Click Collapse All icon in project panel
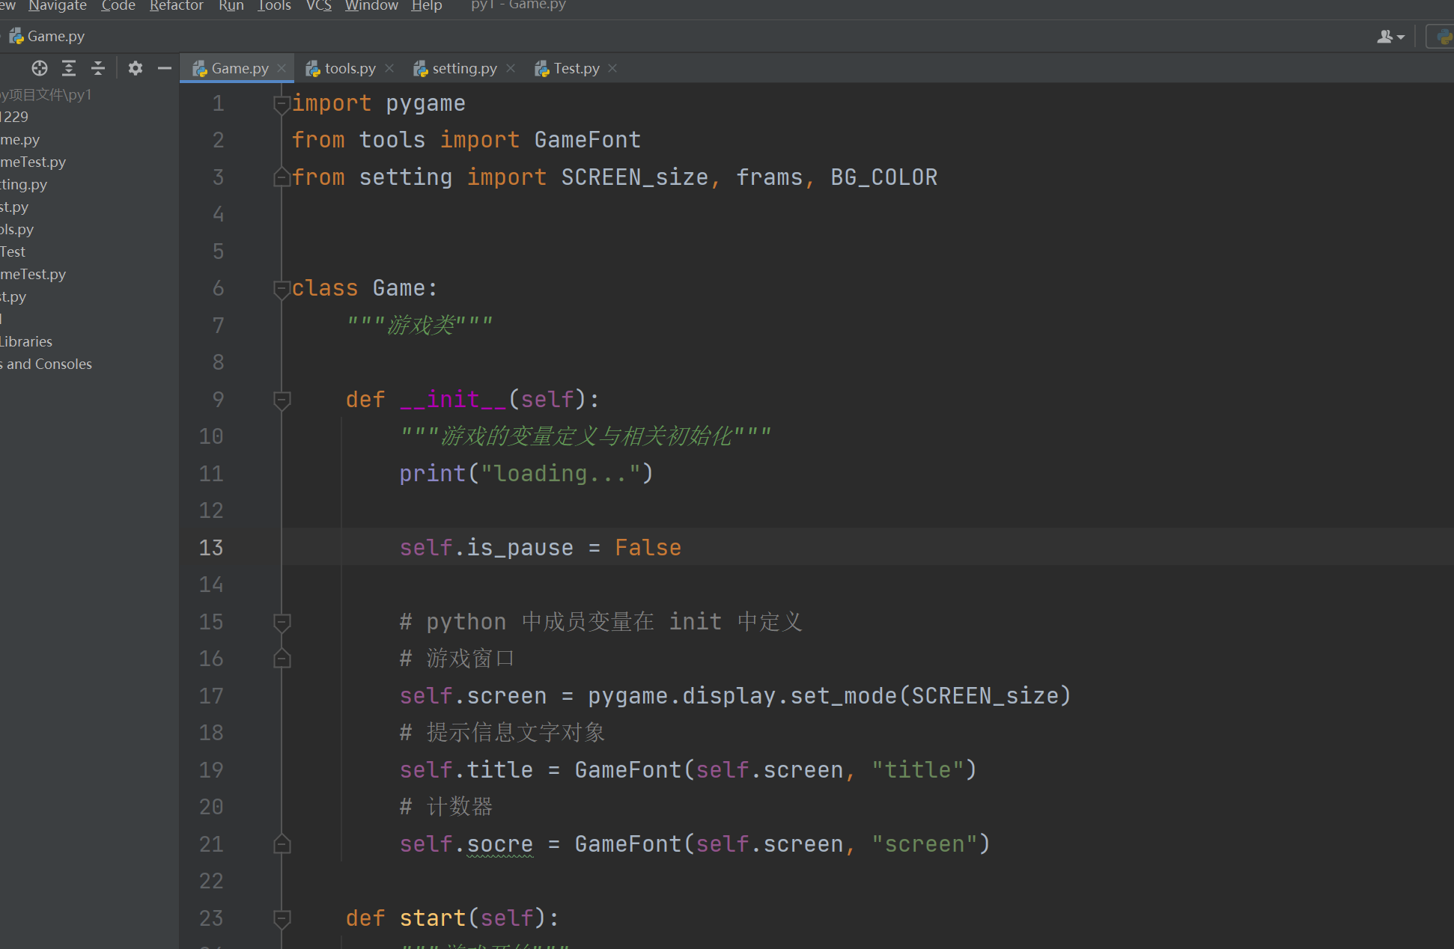Image resolution: width=1454 pixels, height=949 pixels. pos(98,69)
